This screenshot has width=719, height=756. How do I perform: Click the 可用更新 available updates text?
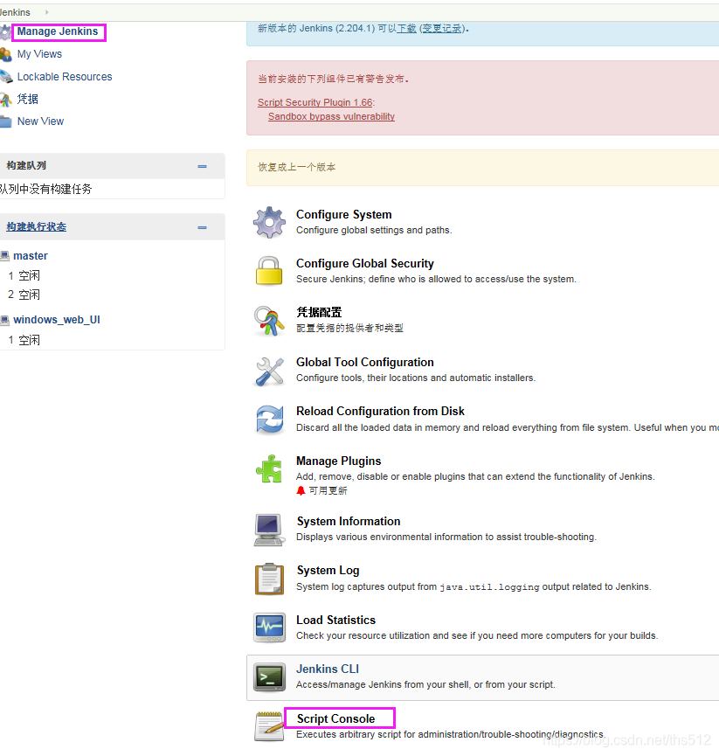[x=328, y=491]
